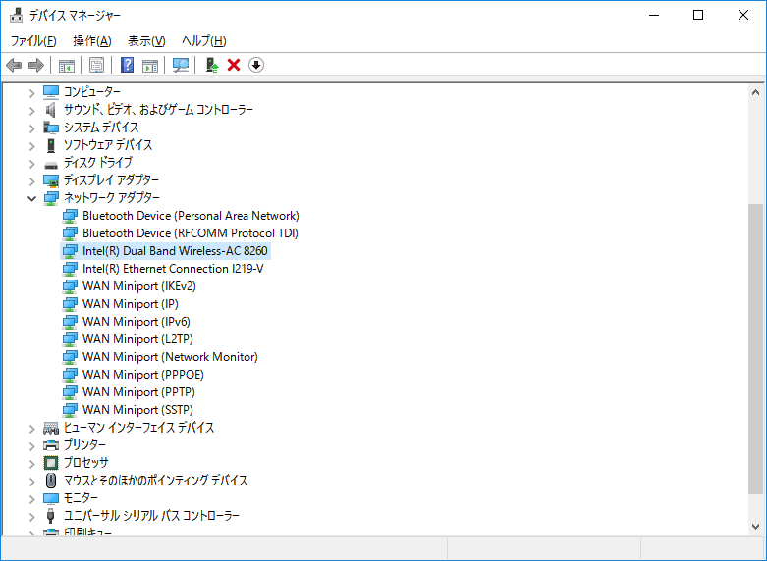Click the USB controllers icon
The height and width of the screenshot is (561, 767).
point(50,516)
